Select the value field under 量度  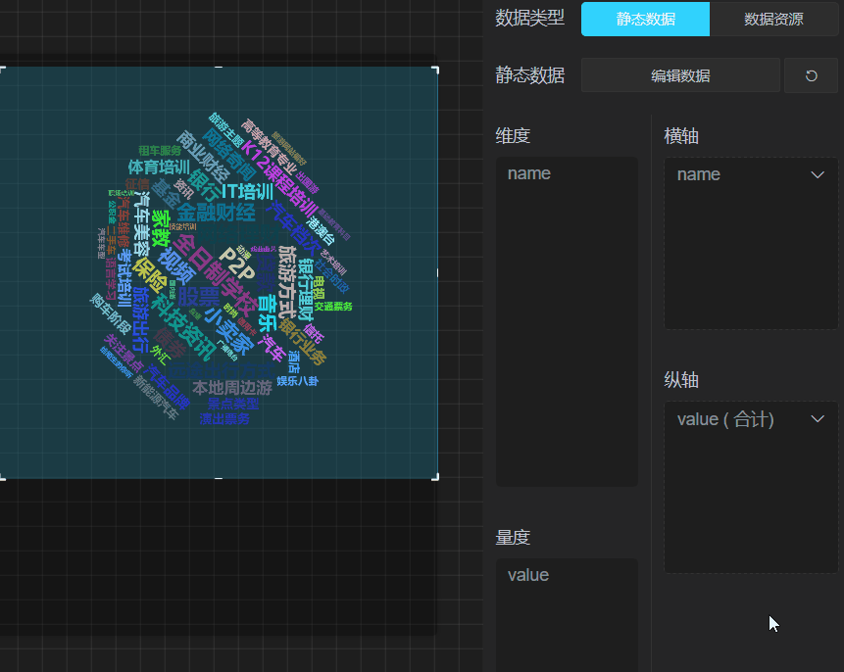(x=528, y=575)
